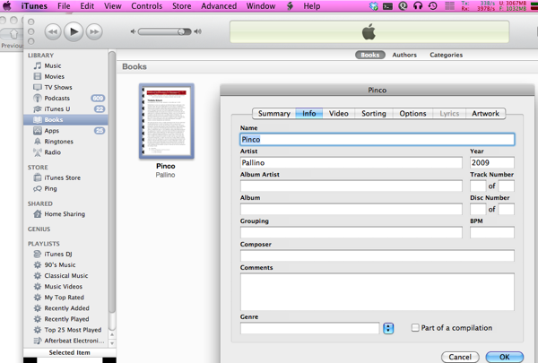Switch to Video tab

pos(339,114)
